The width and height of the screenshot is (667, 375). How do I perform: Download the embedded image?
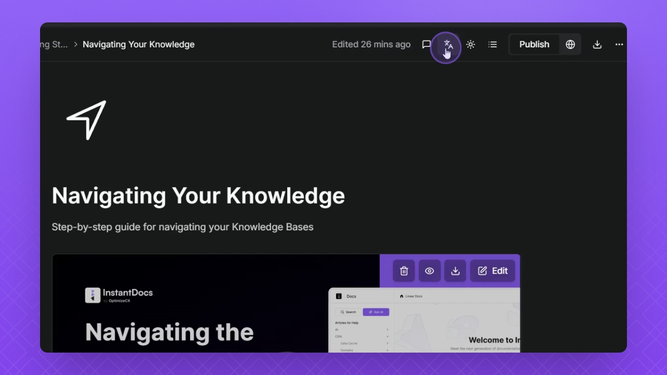pos(455,271)
